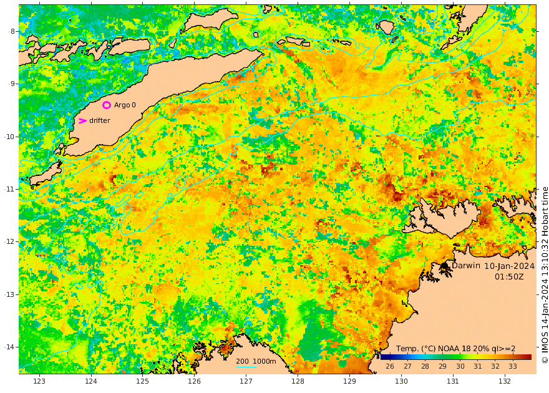Image resolution: width=549 pixels, height=393 pixels.
Task: Click the black Darwin city dot
Action: point(445,266)
